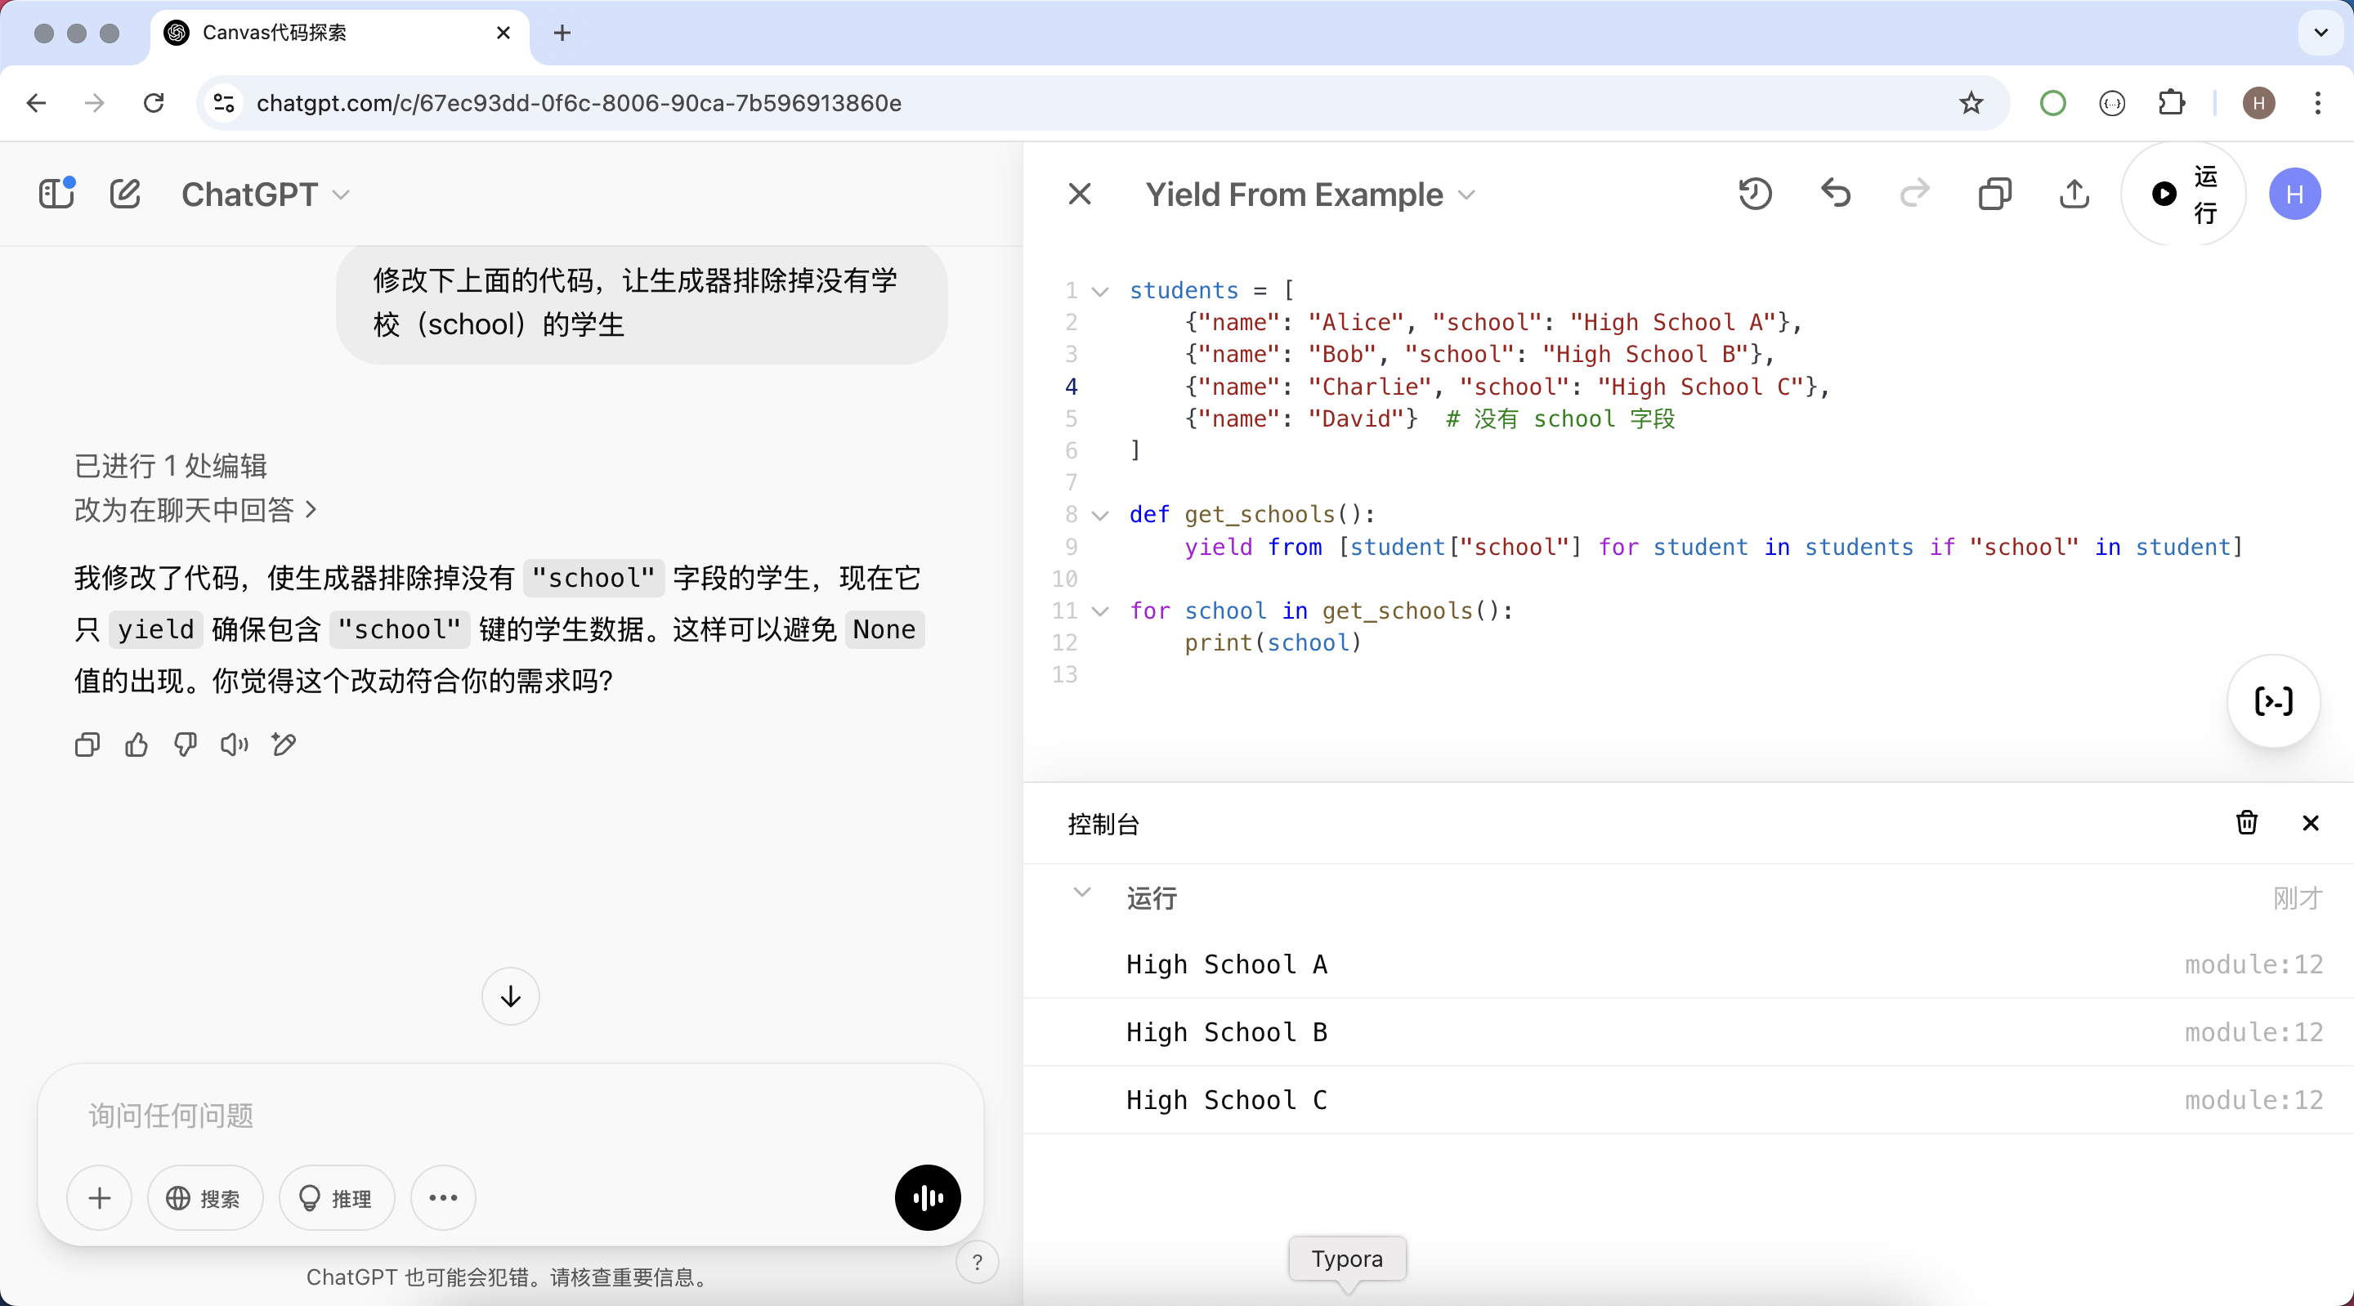Viewport: 2354px width, 1306px height.
Task: Start a new chat with compose icon
Action: tap(125, 194)
